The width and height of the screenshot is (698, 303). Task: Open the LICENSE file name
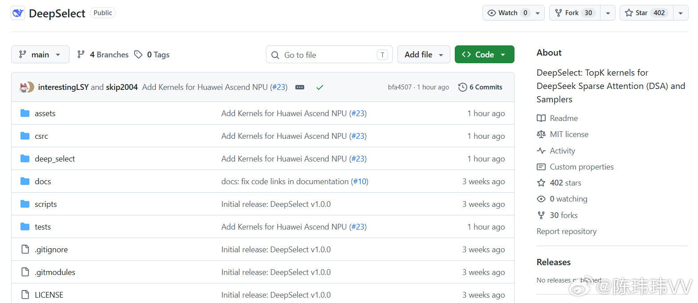pos(49,295)
